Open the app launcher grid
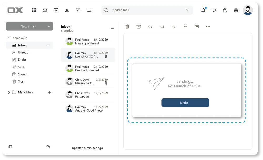 (x=34, y=10)
